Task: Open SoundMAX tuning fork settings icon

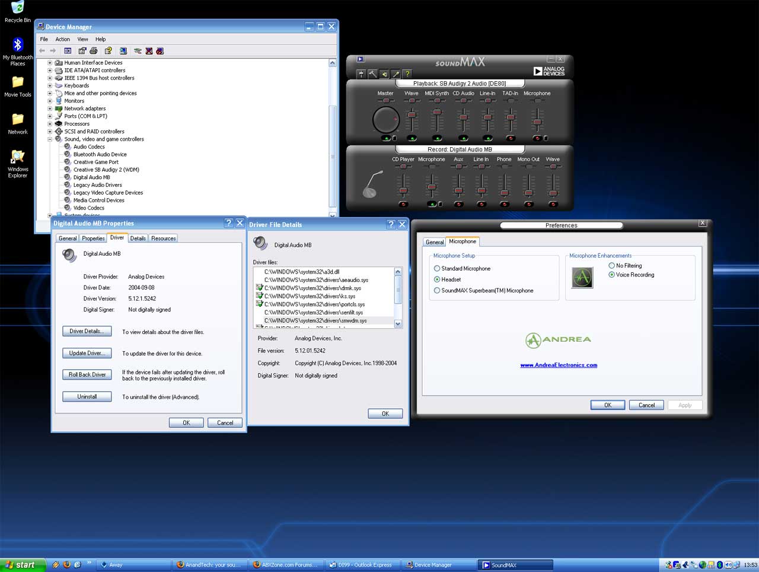Action: coord(361,74)
